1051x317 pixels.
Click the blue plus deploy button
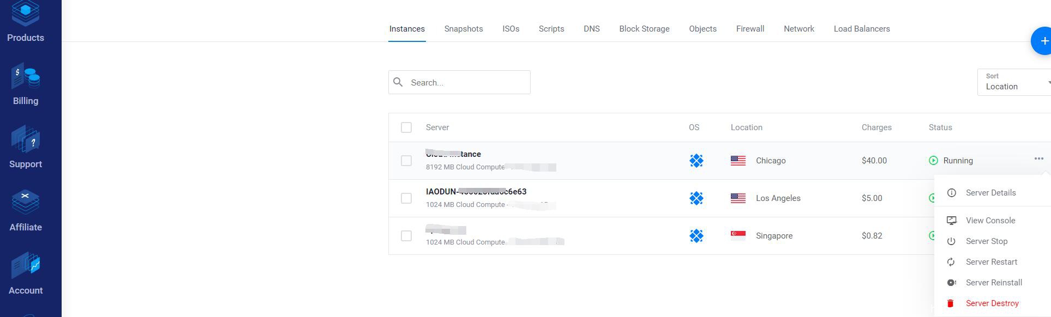tap(1043, 41)
